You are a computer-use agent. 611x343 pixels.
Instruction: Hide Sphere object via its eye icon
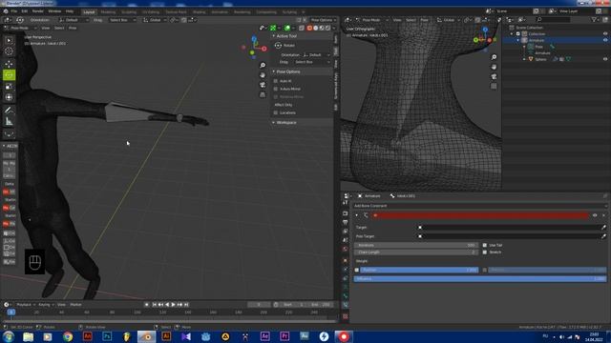pyautogui.click(x=605, y=59)
